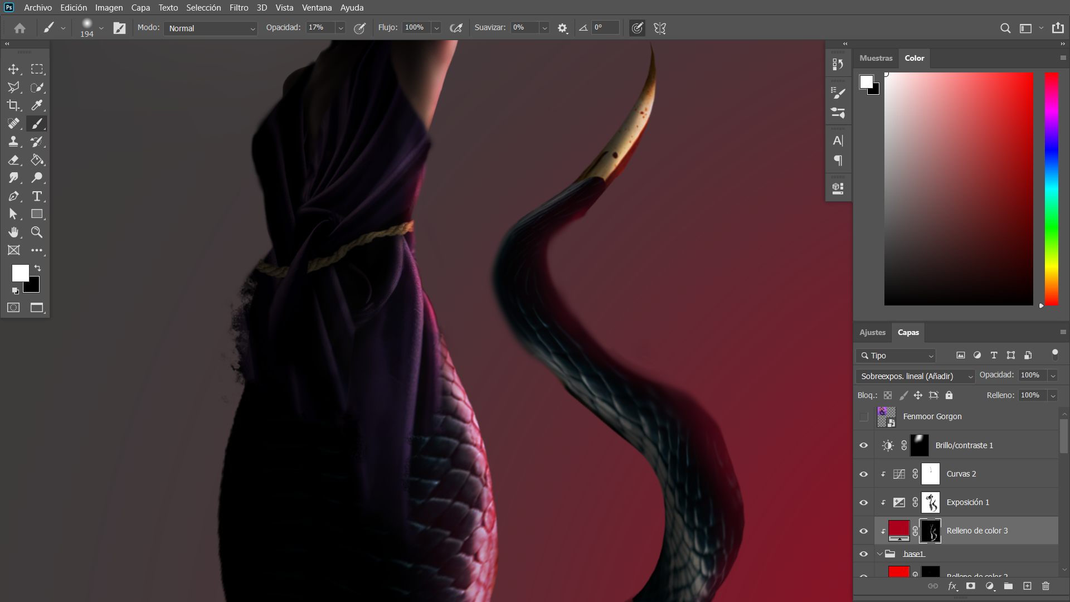Select the Eraser tool

tap(13, 160)
